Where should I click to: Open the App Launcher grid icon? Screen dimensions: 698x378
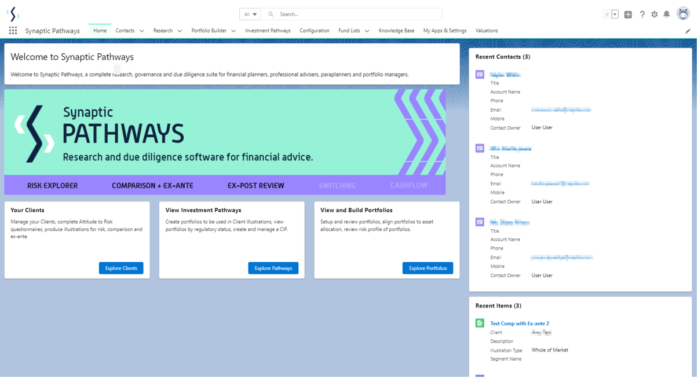13,31
